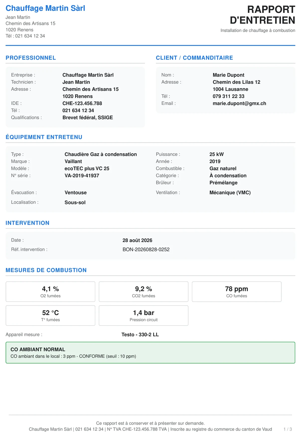Click the category value 'À condensation'
The image size is (301, 448).
point(228,176)
